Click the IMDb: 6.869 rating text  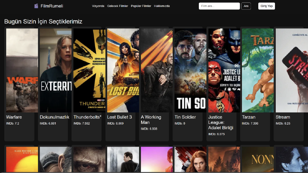point(115,123)
